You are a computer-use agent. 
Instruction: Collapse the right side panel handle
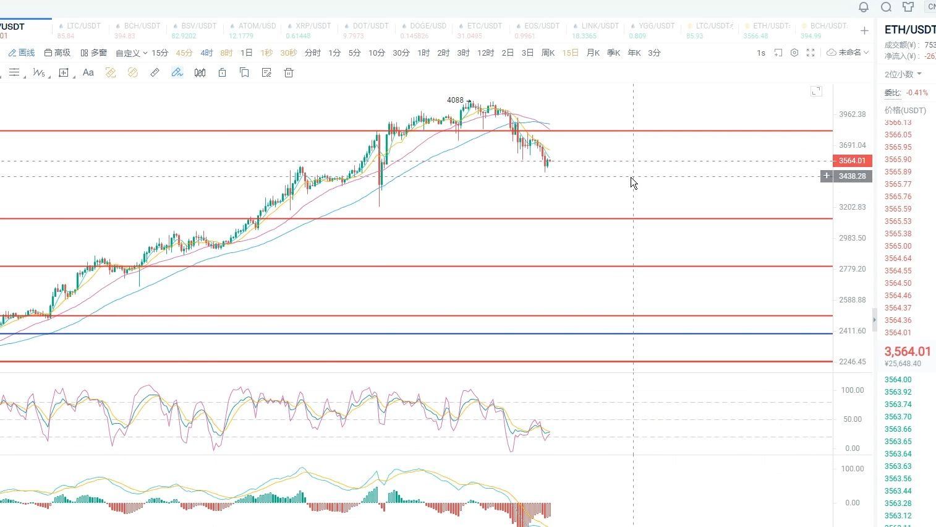pyautogui.click(x=874, y=320)
